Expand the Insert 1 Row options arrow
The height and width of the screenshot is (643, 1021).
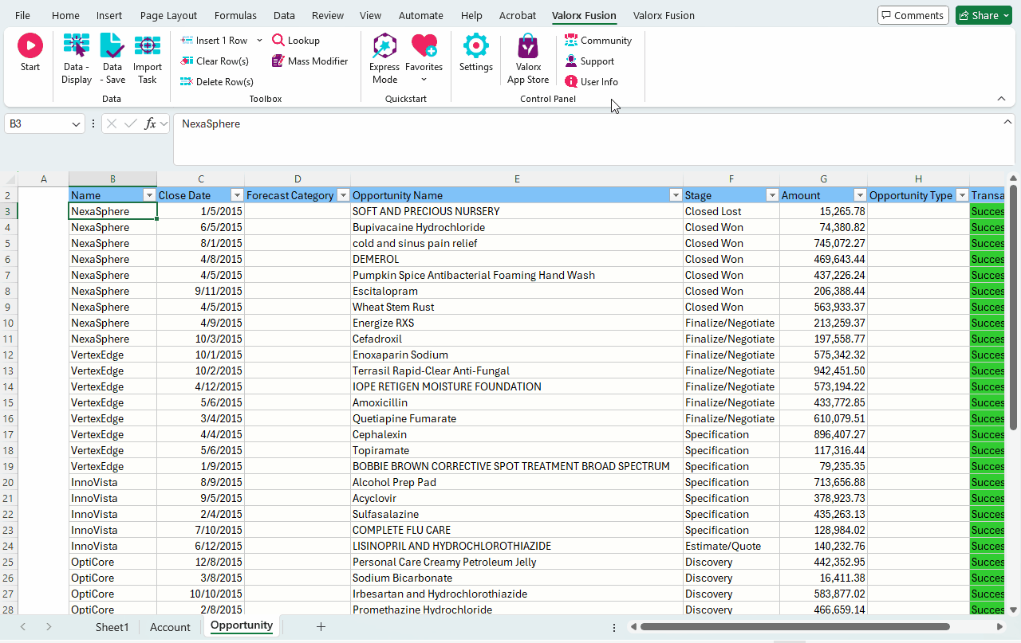tap(259, 41)
